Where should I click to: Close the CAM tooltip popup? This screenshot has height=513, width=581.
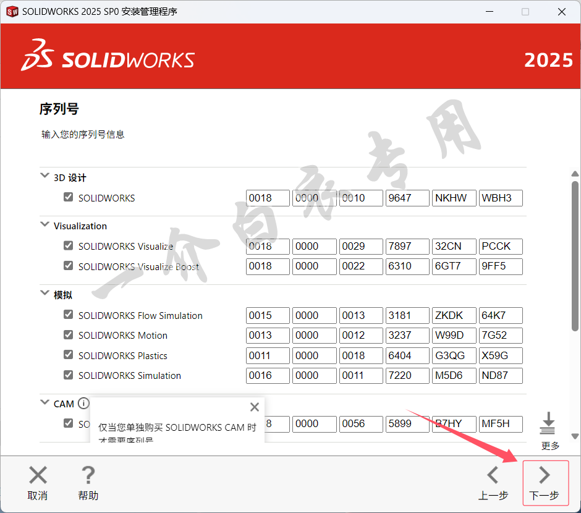(x=254, y=407)
